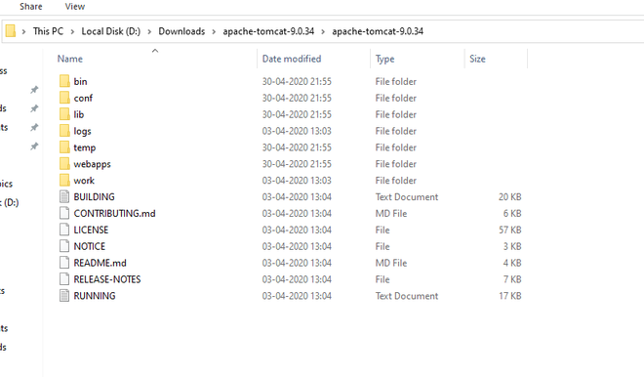This screenshot has width=644, height=377.
Task: Click the folder icon in address bar
Action: pyautogui.click(x=11, y=31)
